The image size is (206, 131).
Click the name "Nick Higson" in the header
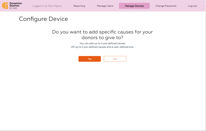click(x=55, y=6)
